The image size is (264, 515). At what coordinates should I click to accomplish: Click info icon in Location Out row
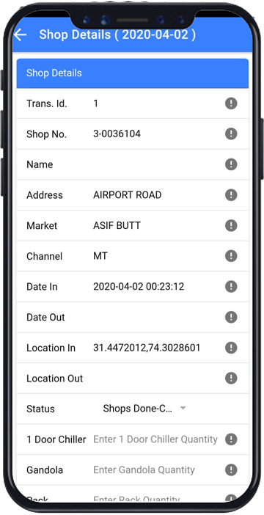click(231, 379)
